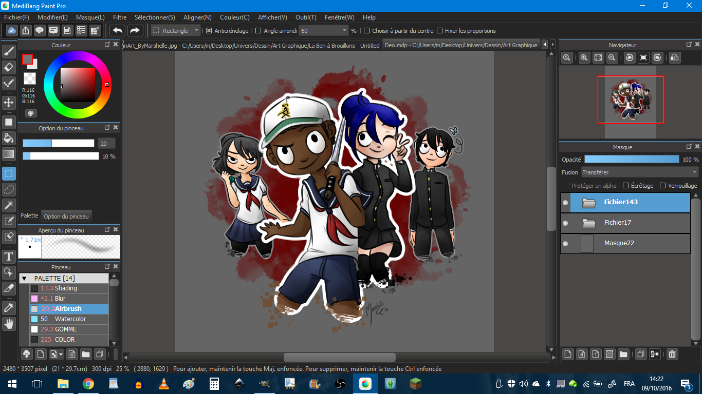Open the Fenêtre(W) menu

click(x=339, y=17)
